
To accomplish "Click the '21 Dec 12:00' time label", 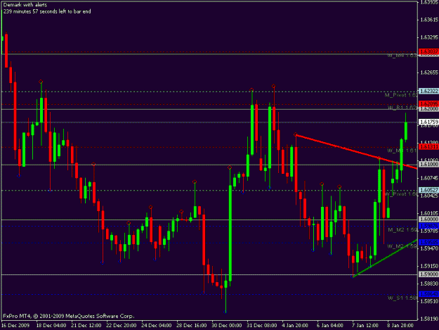I will [86, 326].
